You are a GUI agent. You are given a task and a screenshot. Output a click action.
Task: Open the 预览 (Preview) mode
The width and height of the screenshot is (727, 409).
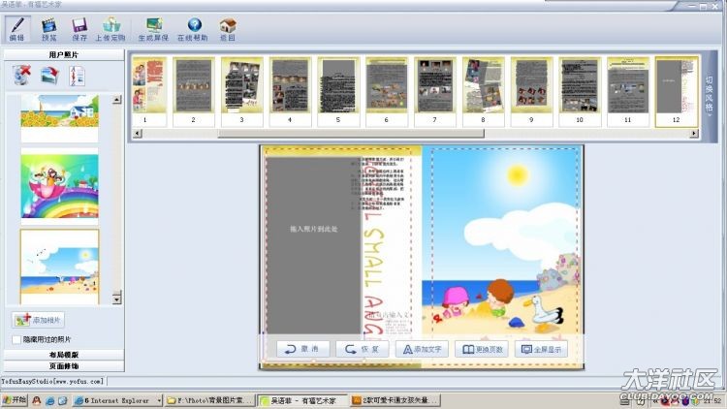click(x=48, y=28)
